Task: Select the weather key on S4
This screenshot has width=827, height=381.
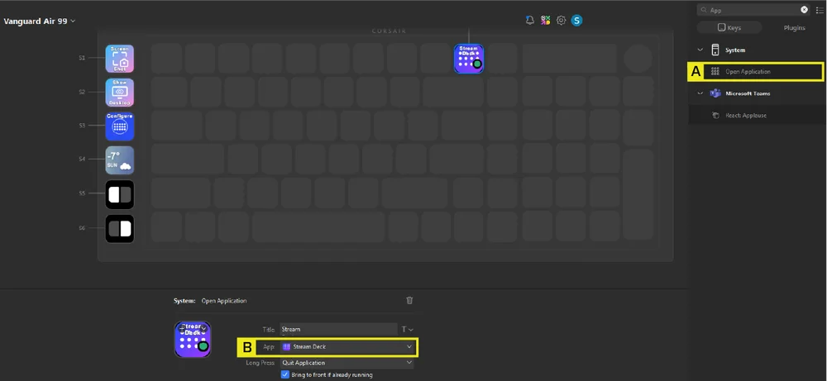Action: click(x=120, y=160)
